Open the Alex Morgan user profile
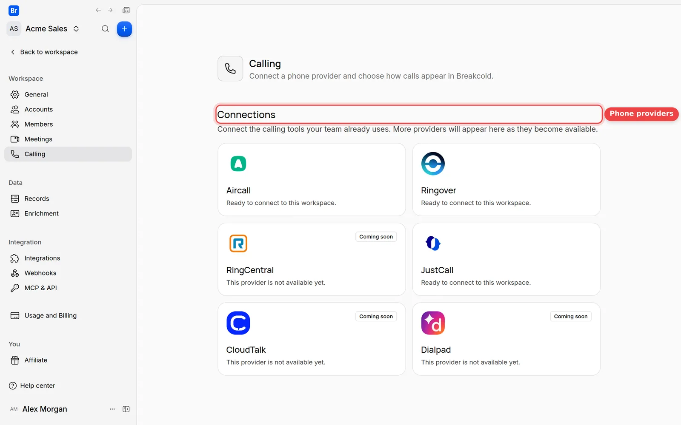The width and height of the screenshot is (681, 425). [45, 409]
